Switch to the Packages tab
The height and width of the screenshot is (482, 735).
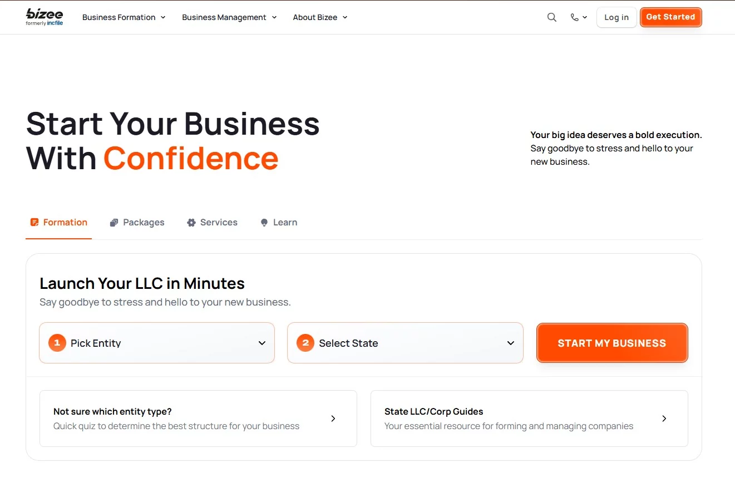(143, 223)
